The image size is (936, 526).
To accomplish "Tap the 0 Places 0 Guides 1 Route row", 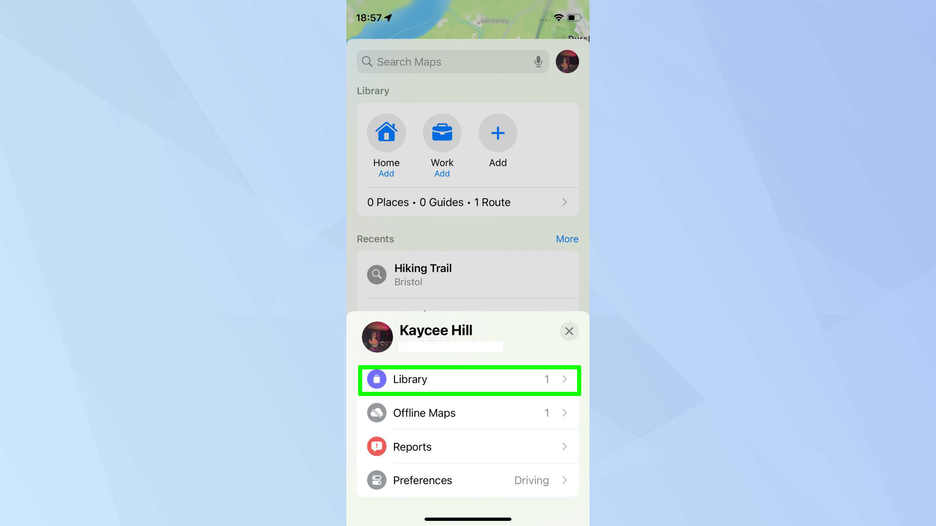I will pyautogui.click(x=468, y=202).
